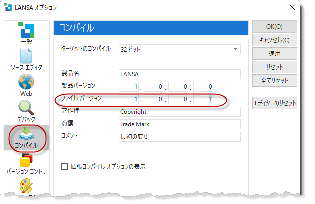Click second ファイル バージョン number field
The height and width of the screenshot is (204, 315).
tap(154, 99)
